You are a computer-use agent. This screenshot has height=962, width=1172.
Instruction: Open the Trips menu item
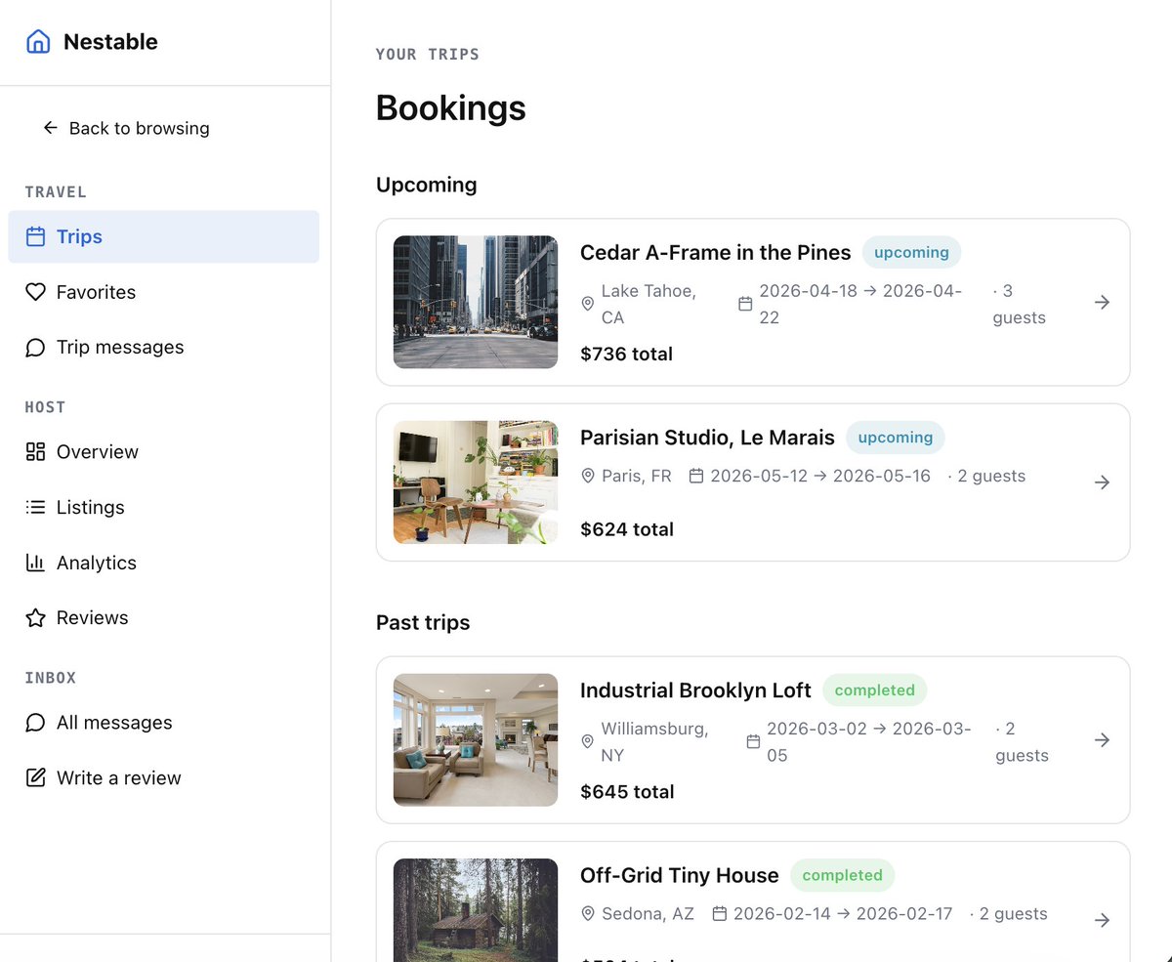click(x=164, y=236)
